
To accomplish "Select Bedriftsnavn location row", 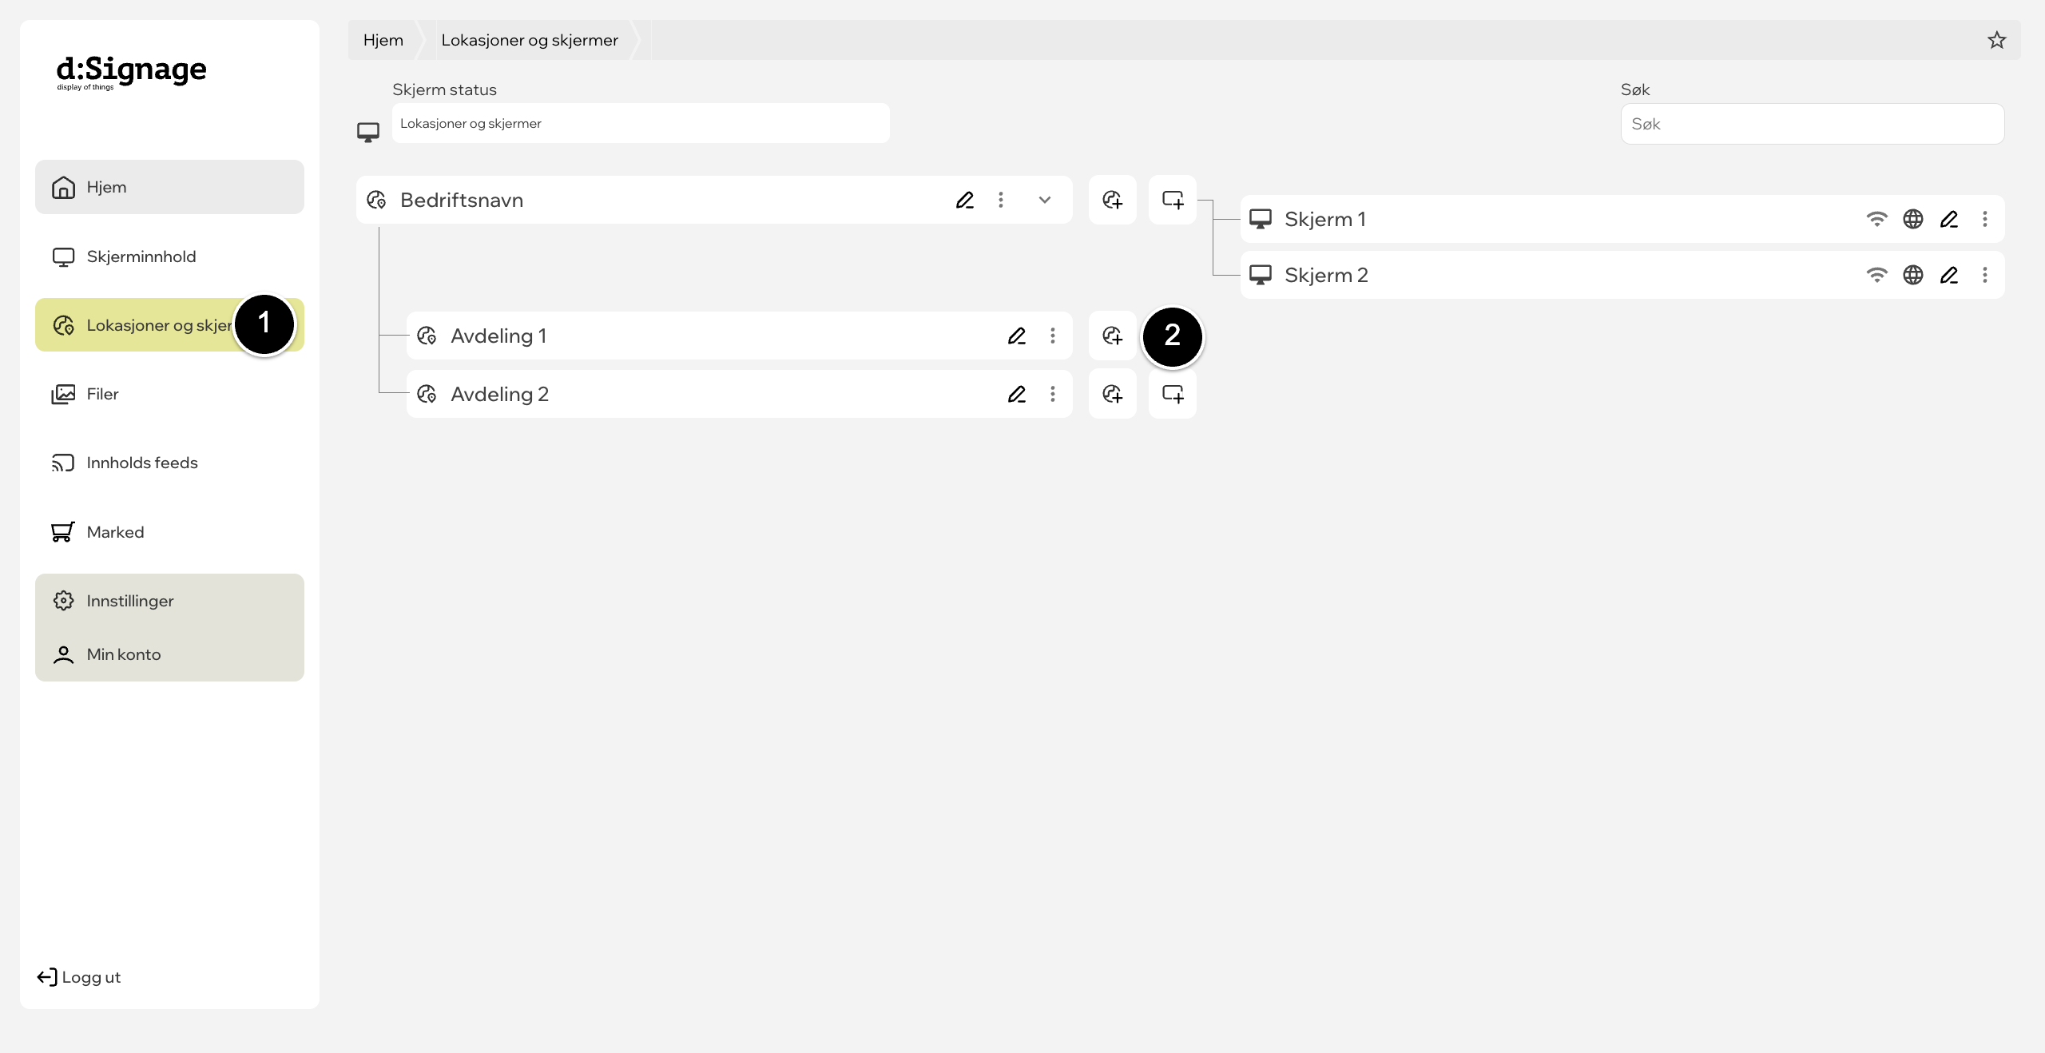I will click(x=714, y=200).
